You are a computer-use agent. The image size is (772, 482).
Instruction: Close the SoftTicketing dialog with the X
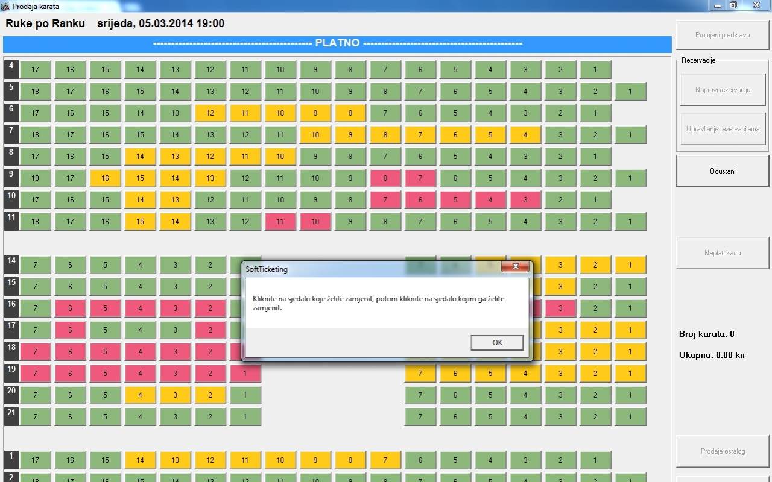516,266
